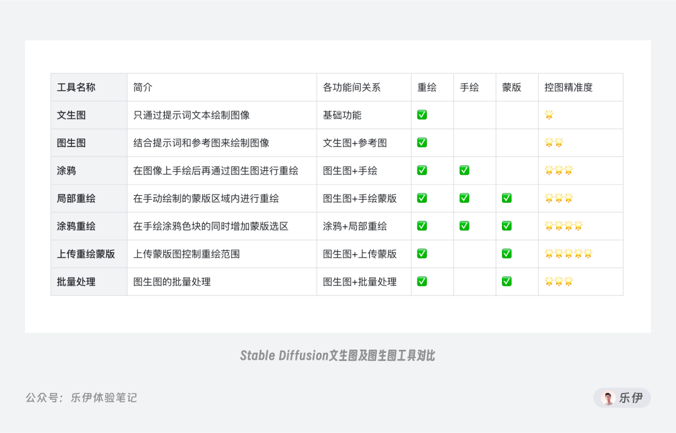Click the three-star rating for 涂鸦
676x433 pixels.
coord(559,170)
